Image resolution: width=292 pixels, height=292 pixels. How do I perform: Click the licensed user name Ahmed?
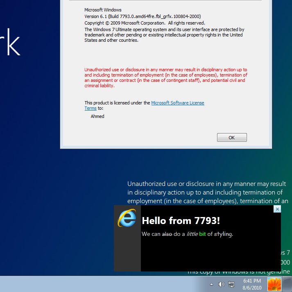[x=97, y=116]
